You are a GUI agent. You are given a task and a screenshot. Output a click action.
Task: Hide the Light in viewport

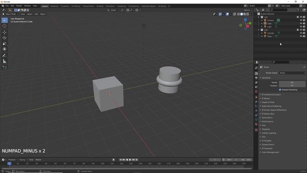point(301,27)
